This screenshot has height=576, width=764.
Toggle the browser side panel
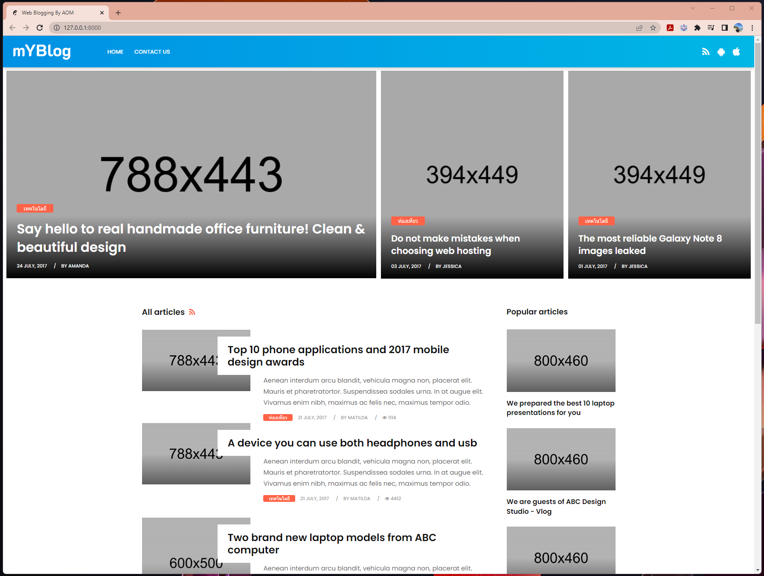(724, 28)
